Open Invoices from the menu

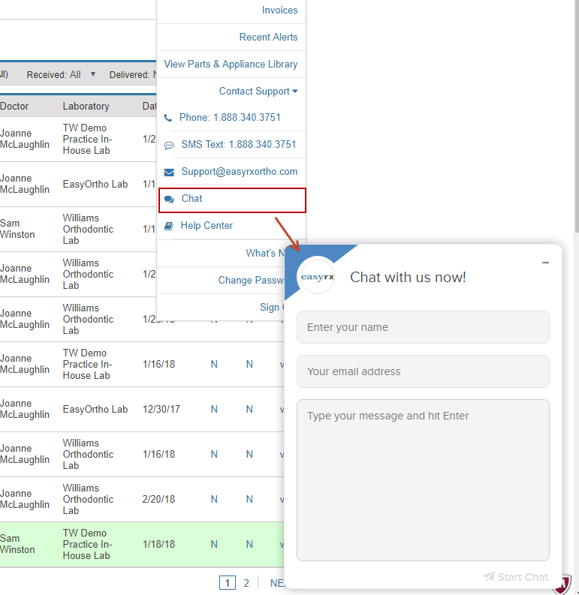[x=279, y=11]
